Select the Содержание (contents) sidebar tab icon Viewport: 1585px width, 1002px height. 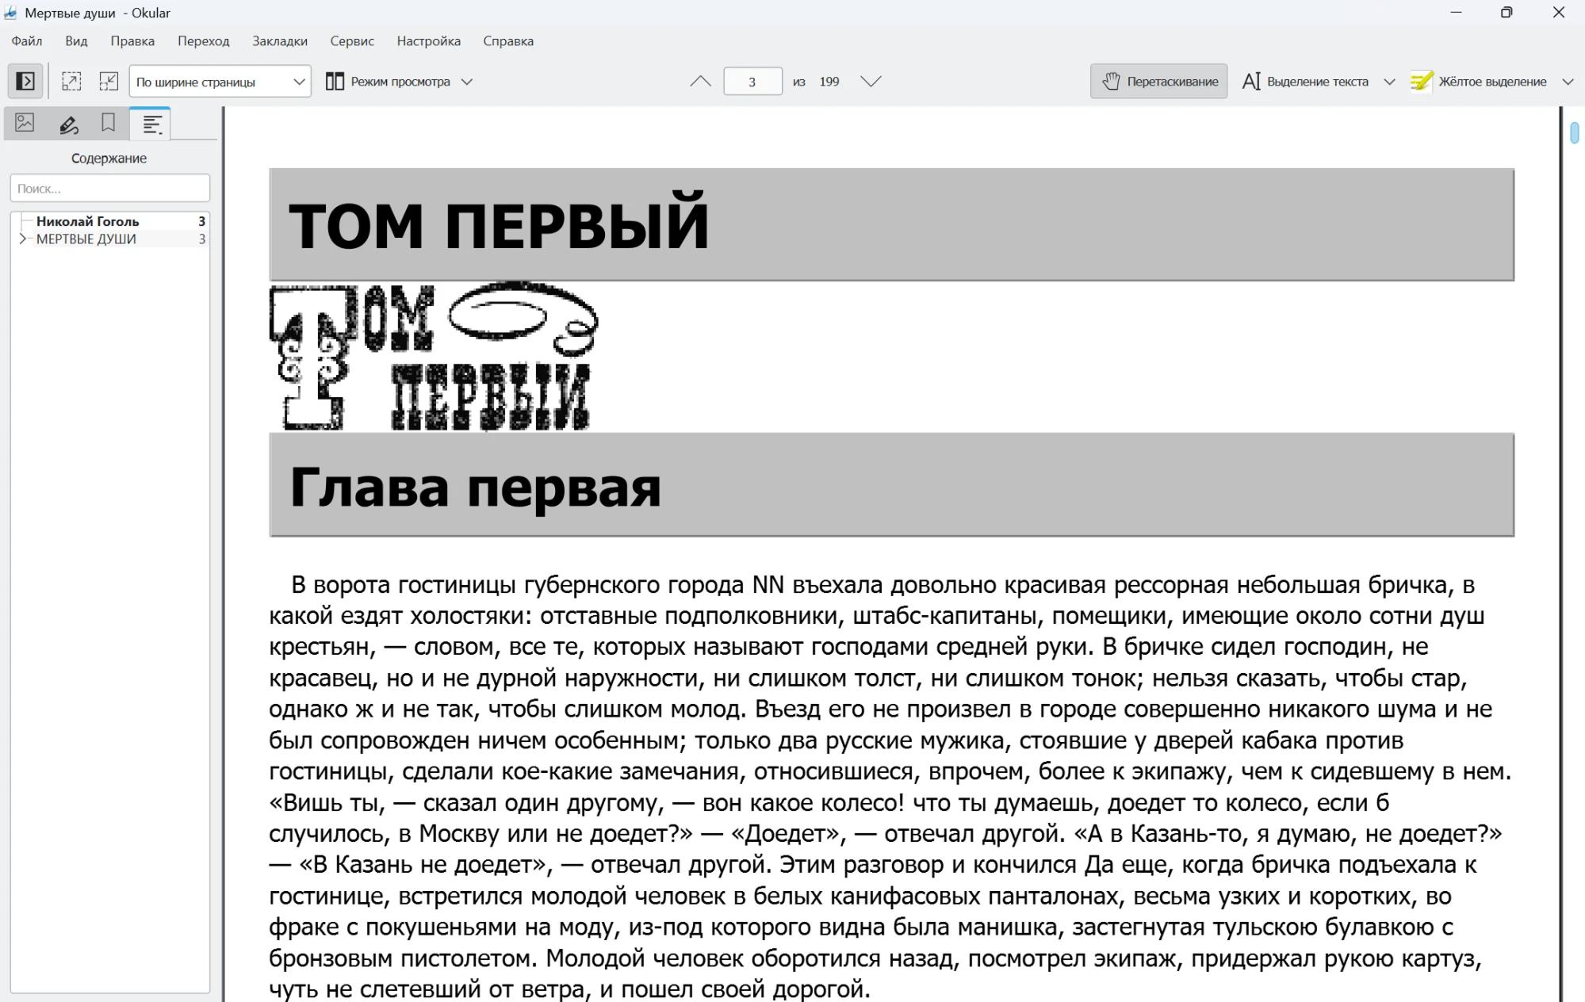[151, 124]
